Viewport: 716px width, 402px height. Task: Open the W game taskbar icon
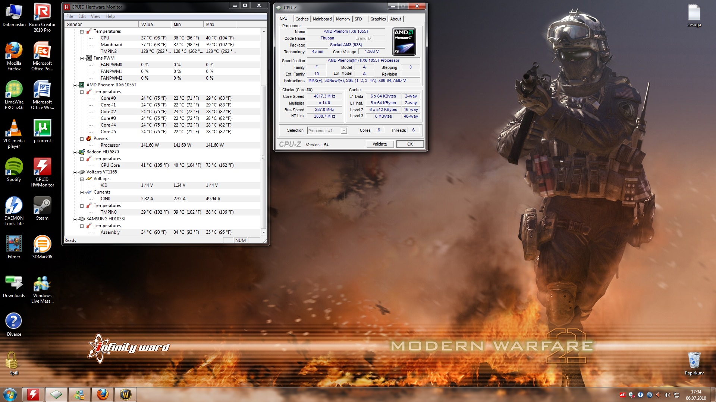[x=126, y=395]
